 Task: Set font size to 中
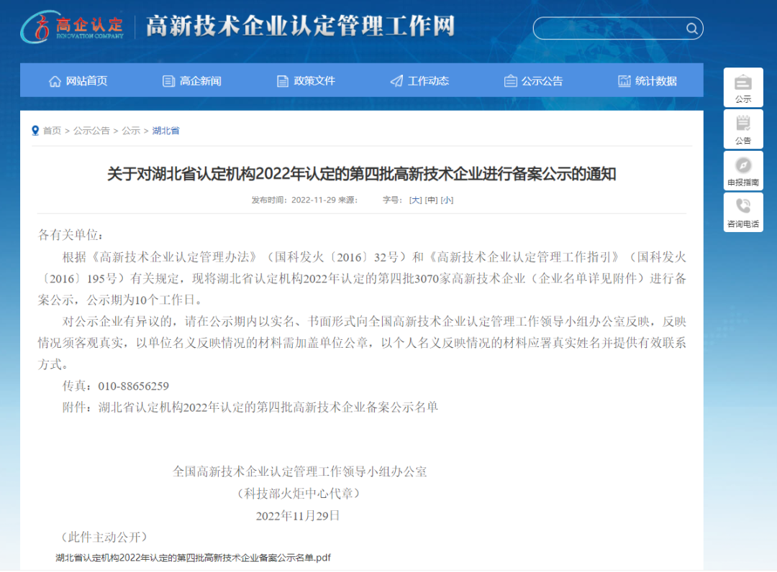click(x=431, y=200)
